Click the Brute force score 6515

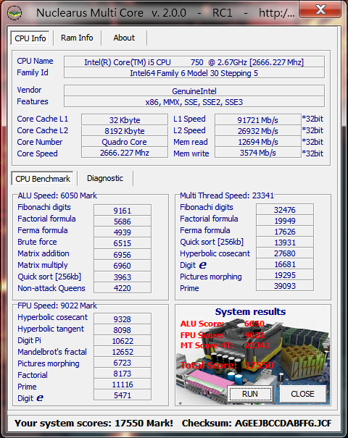pos(123,243)
